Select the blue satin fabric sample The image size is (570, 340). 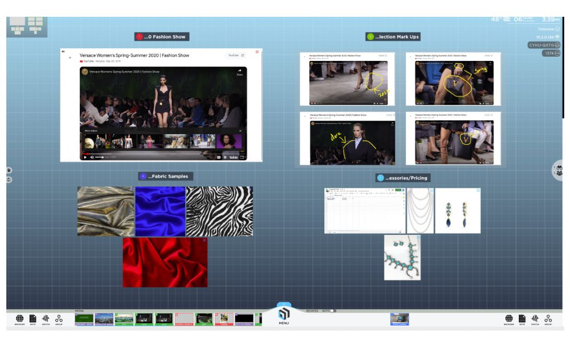coord(160,211)
